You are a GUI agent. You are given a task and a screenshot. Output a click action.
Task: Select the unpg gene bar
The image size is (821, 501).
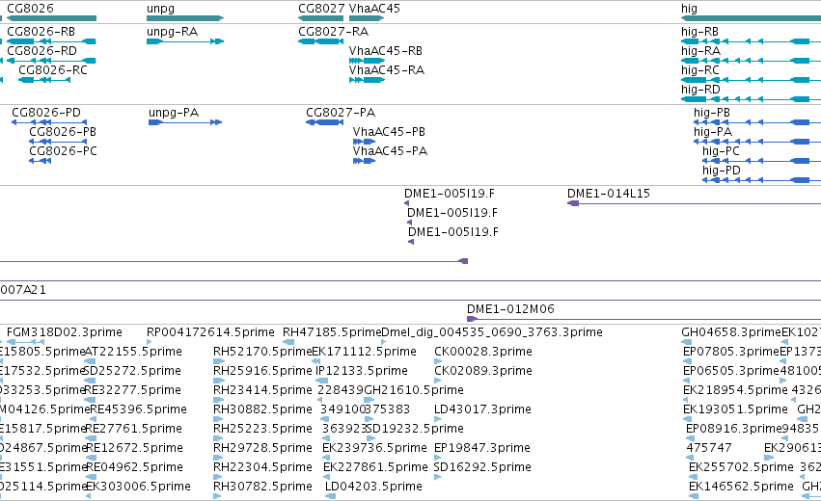tap(185, 18)
